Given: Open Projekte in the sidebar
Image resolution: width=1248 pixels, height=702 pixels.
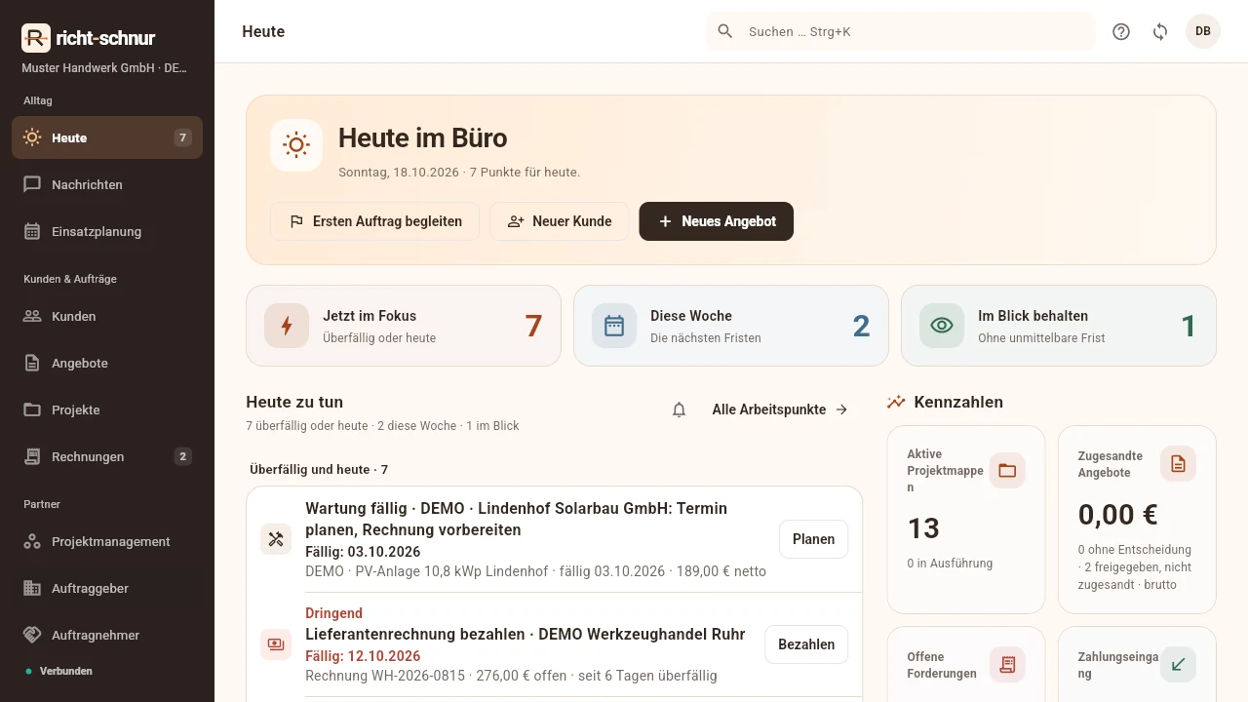Looking at the screenshot, I should (107, 409).
